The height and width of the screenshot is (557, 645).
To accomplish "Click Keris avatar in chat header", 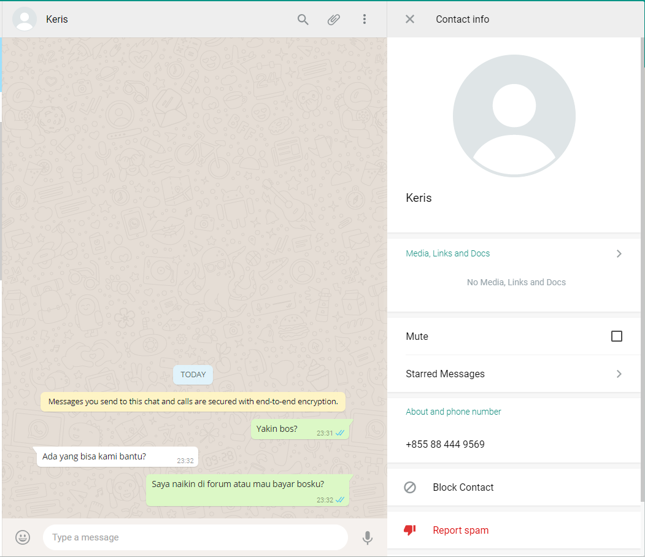I will click(25, 20).
